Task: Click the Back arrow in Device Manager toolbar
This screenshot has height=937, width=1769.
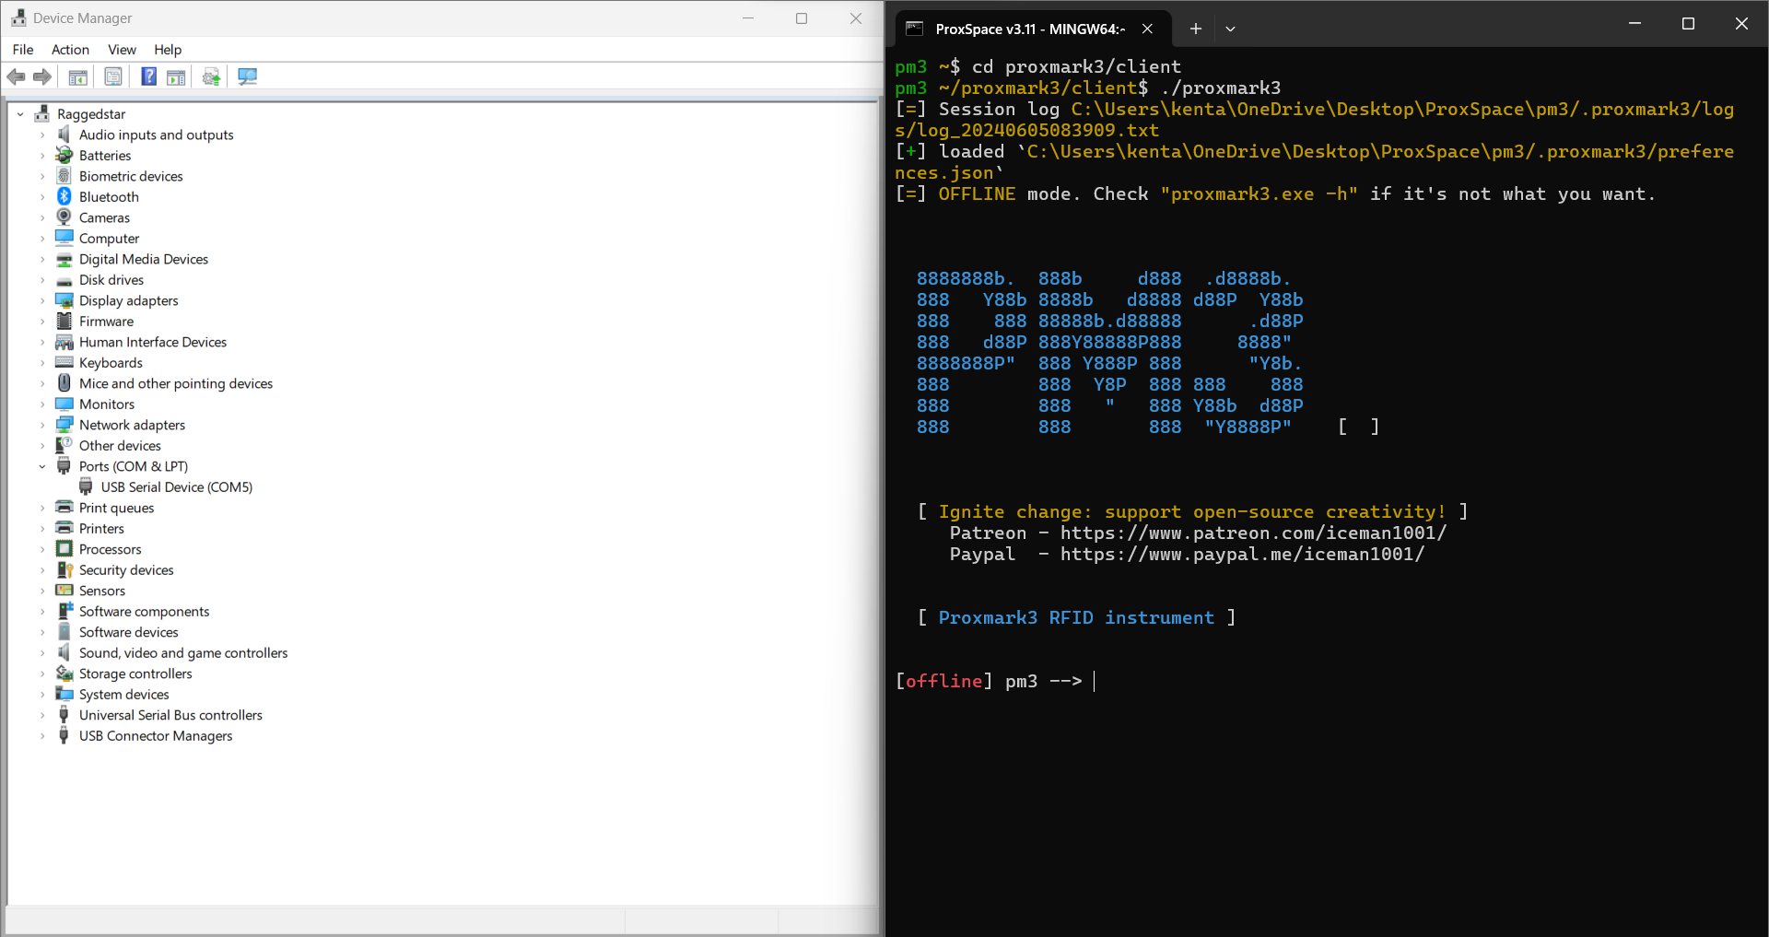Action: (16, 76)
